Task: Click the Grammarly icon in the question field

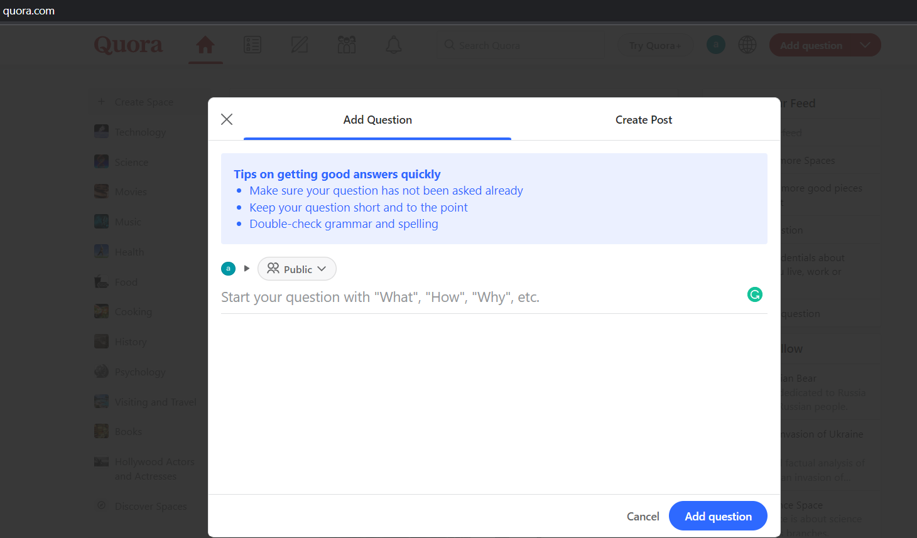Action: (755, 294)
